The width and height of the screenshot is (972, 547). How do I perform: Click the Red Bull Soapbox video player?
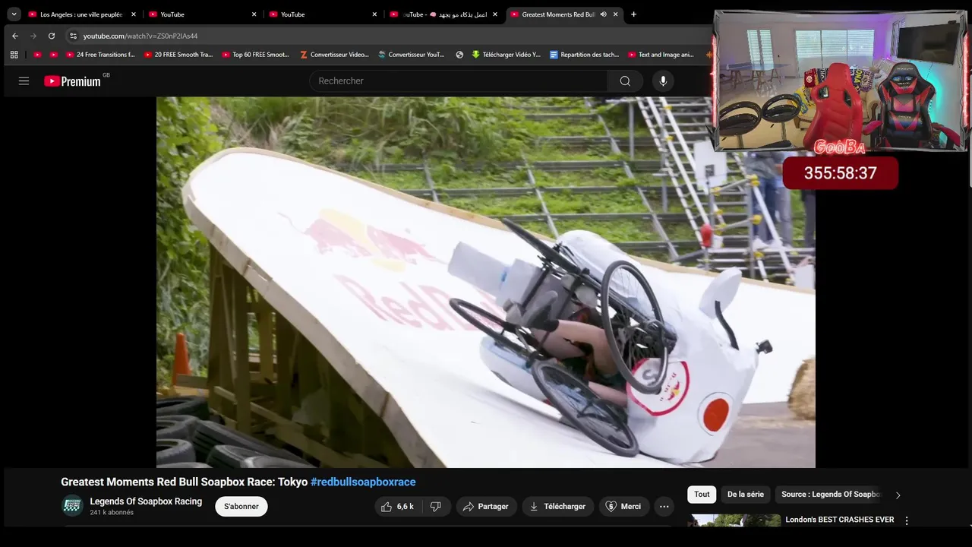pos(486,282)
